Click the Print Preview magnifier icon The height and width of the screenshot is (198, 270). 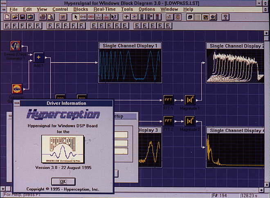(x=51, y=17)
